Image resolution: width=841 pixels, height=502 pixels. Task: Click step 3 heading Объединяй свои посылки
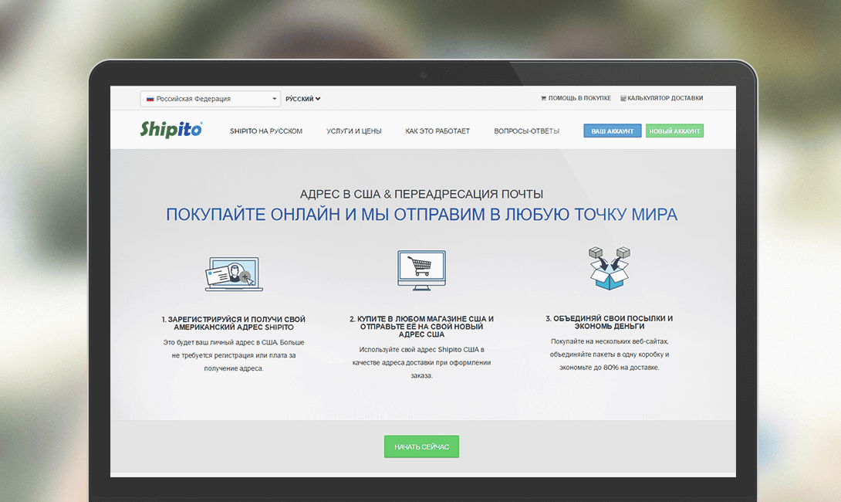coord(610,322)
